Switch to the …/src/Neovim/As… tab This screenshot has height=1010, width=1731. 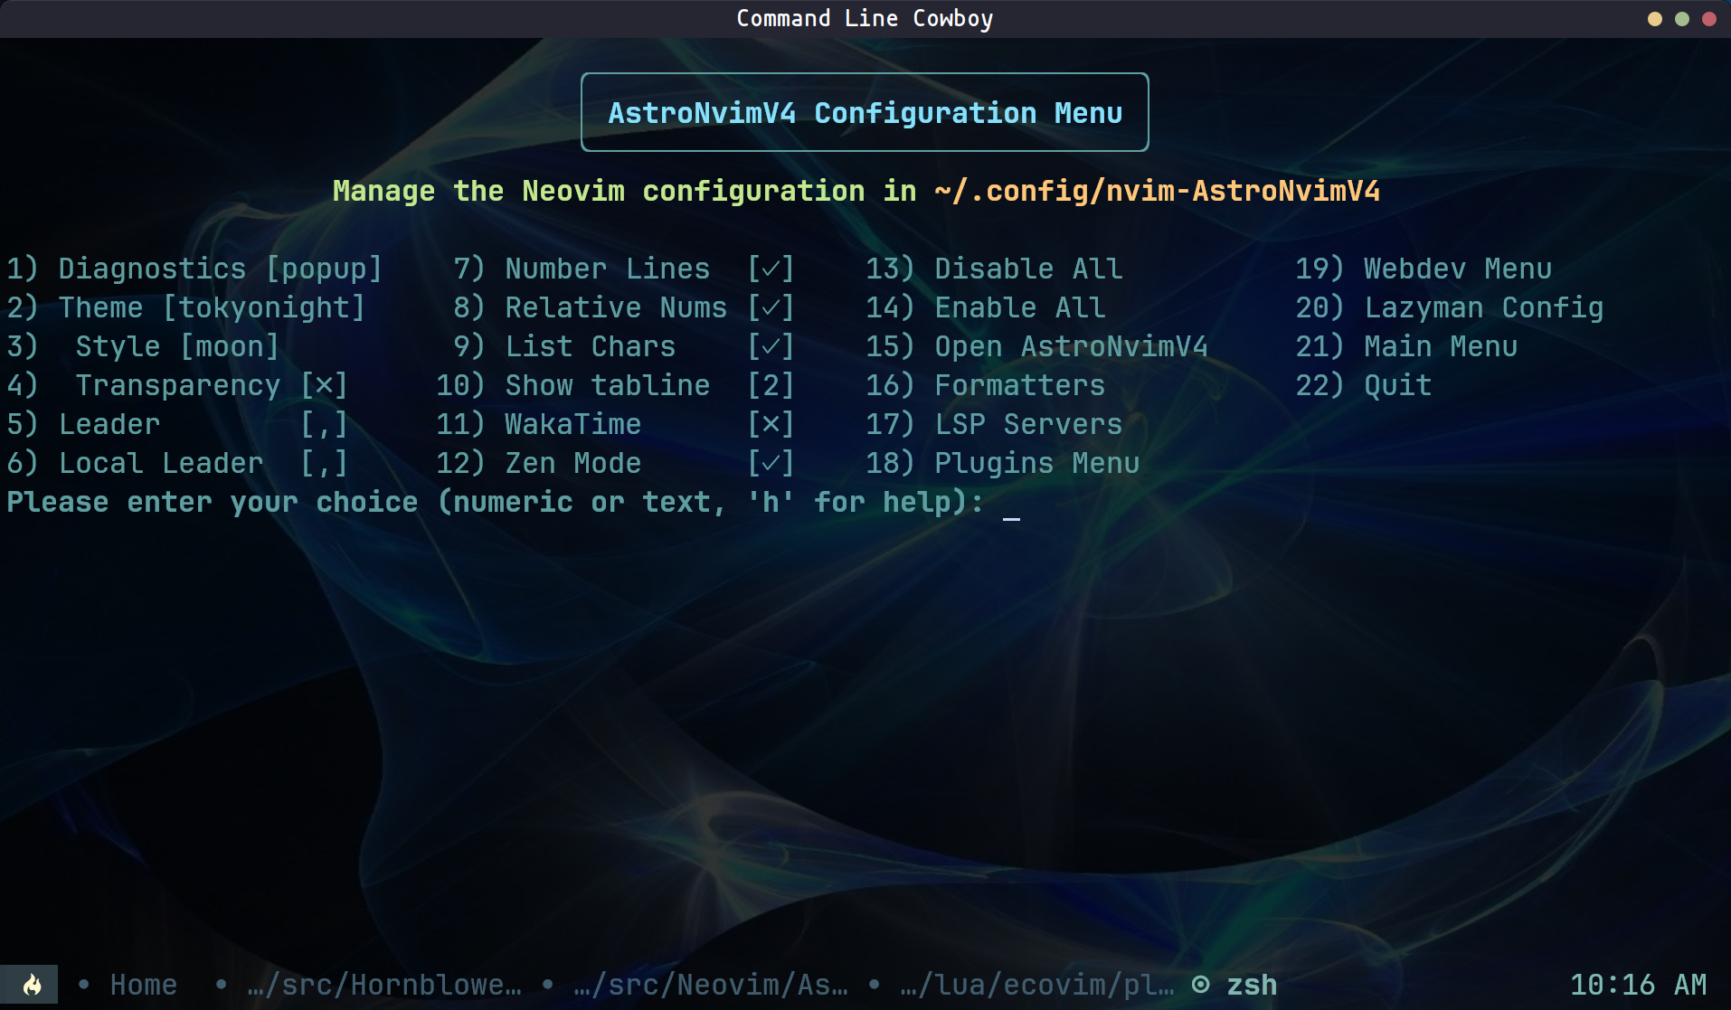[x=711, y=985]
